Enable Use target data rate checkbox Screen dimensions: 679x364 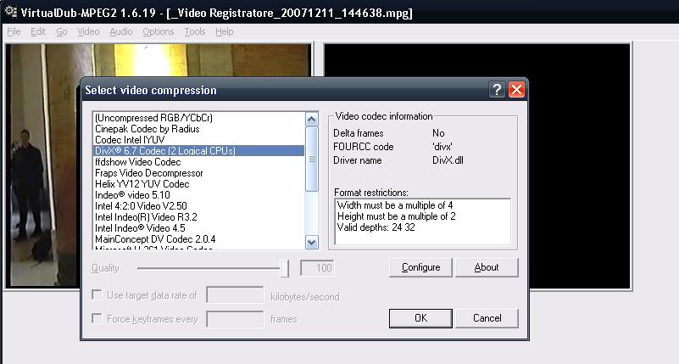point(97,295)
